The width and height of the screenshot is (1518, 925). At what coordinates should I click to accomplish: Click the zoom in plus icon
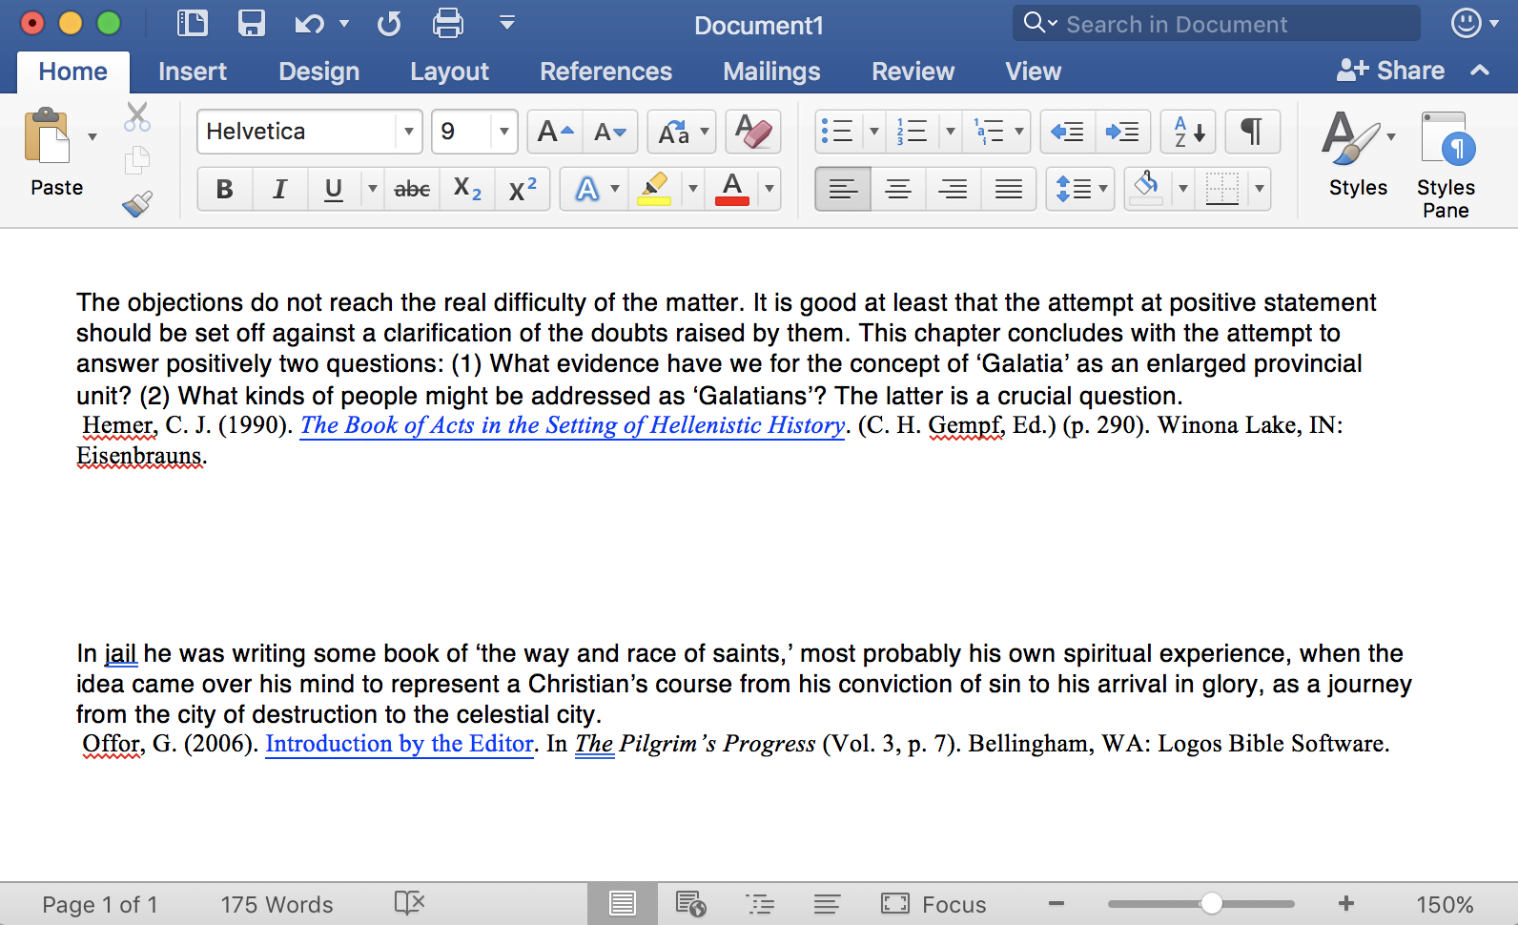[1345, 903]
